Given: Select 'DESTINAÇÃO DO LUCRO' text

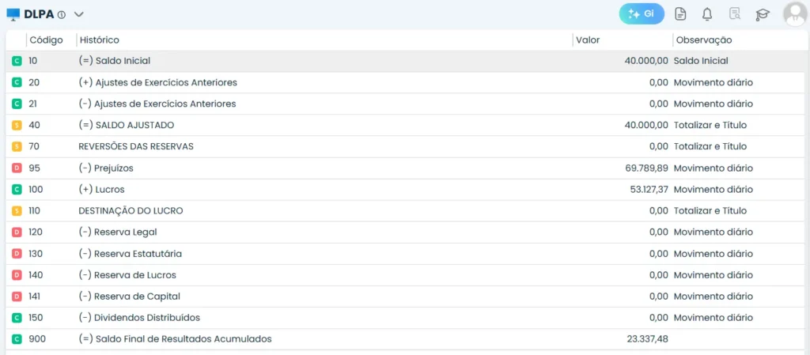Looking at the screenshot, I should [x=131, y=211].
